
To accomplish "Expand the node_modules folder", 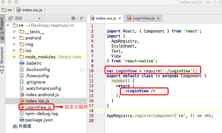I will pos(14,57).
